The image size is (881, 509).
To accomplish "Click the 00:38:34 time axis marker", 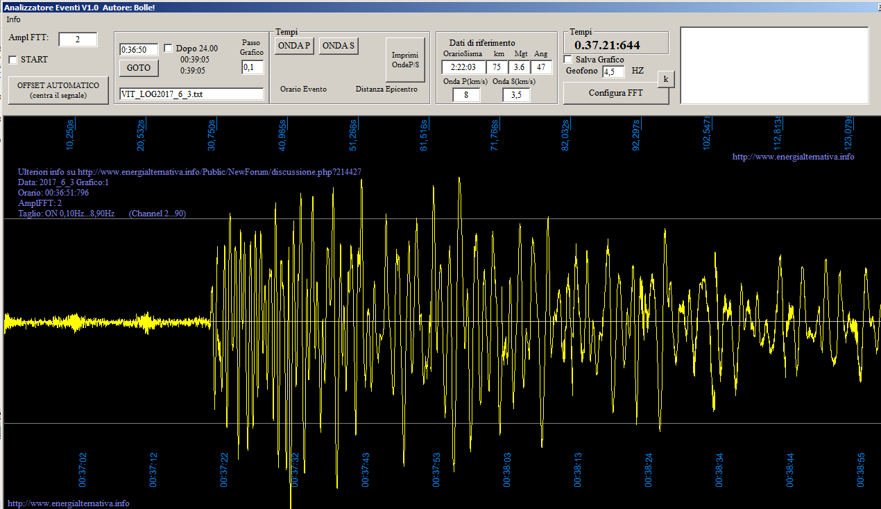I will 719,469.
